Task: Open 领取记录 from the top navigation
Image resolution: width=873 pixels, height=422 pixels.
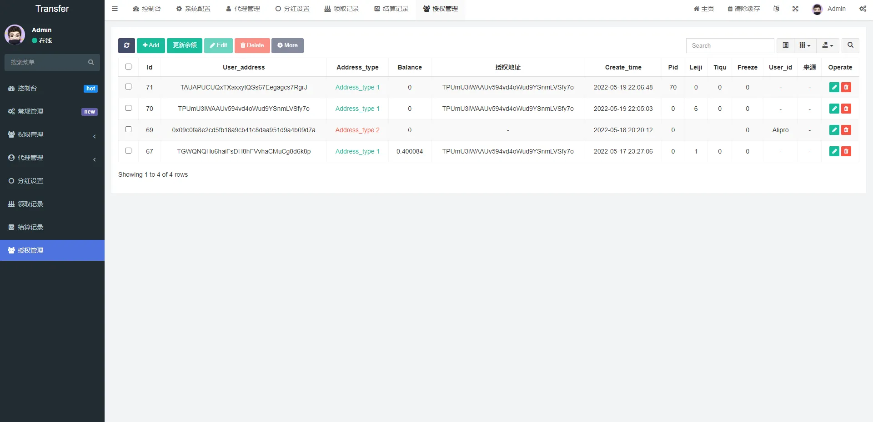Action: pos(341,9)
